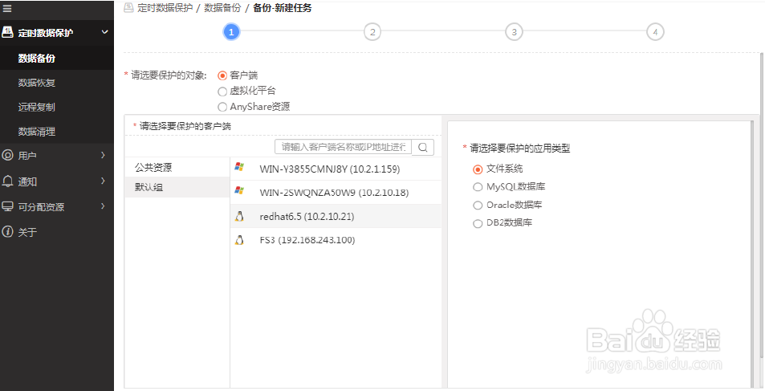Select client WIN-Y3855CMNJ8Y (10.2.1.159)
The image size is (765, 391).
pos(336,169)
